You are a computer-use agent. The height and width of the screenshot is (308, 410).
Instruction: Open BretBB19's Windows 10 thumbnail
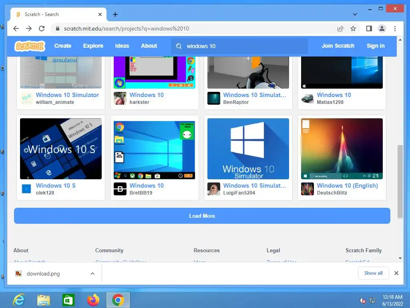[154, 149]
